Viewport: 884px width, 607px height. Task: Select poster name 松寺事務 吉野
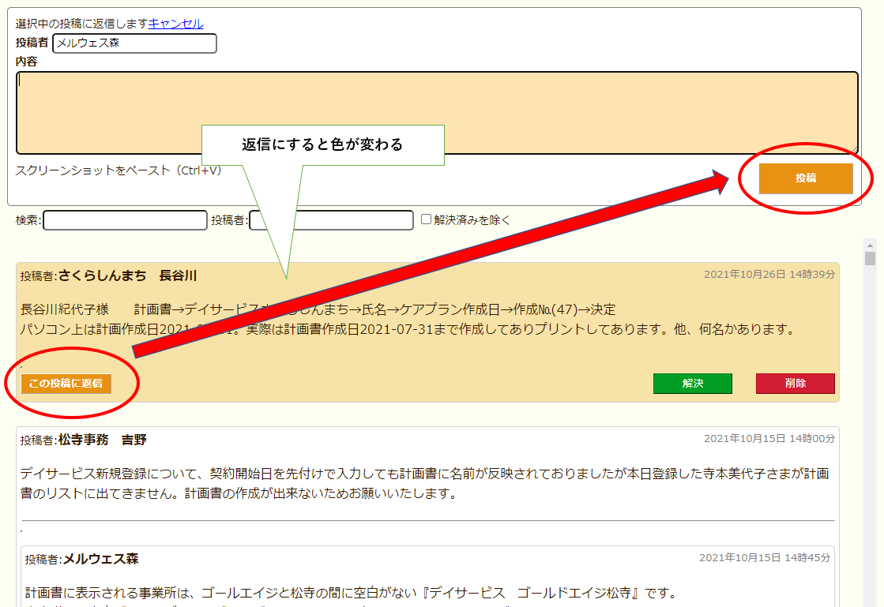pos(103,440)
